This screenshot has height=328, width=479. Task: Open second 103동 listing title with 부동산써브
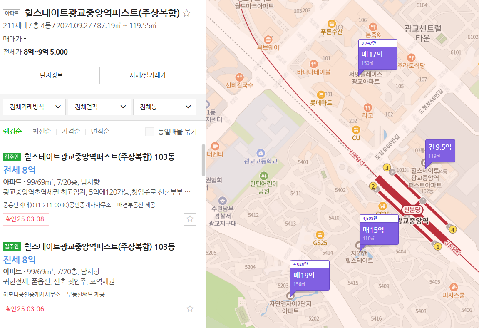[99, 247]
